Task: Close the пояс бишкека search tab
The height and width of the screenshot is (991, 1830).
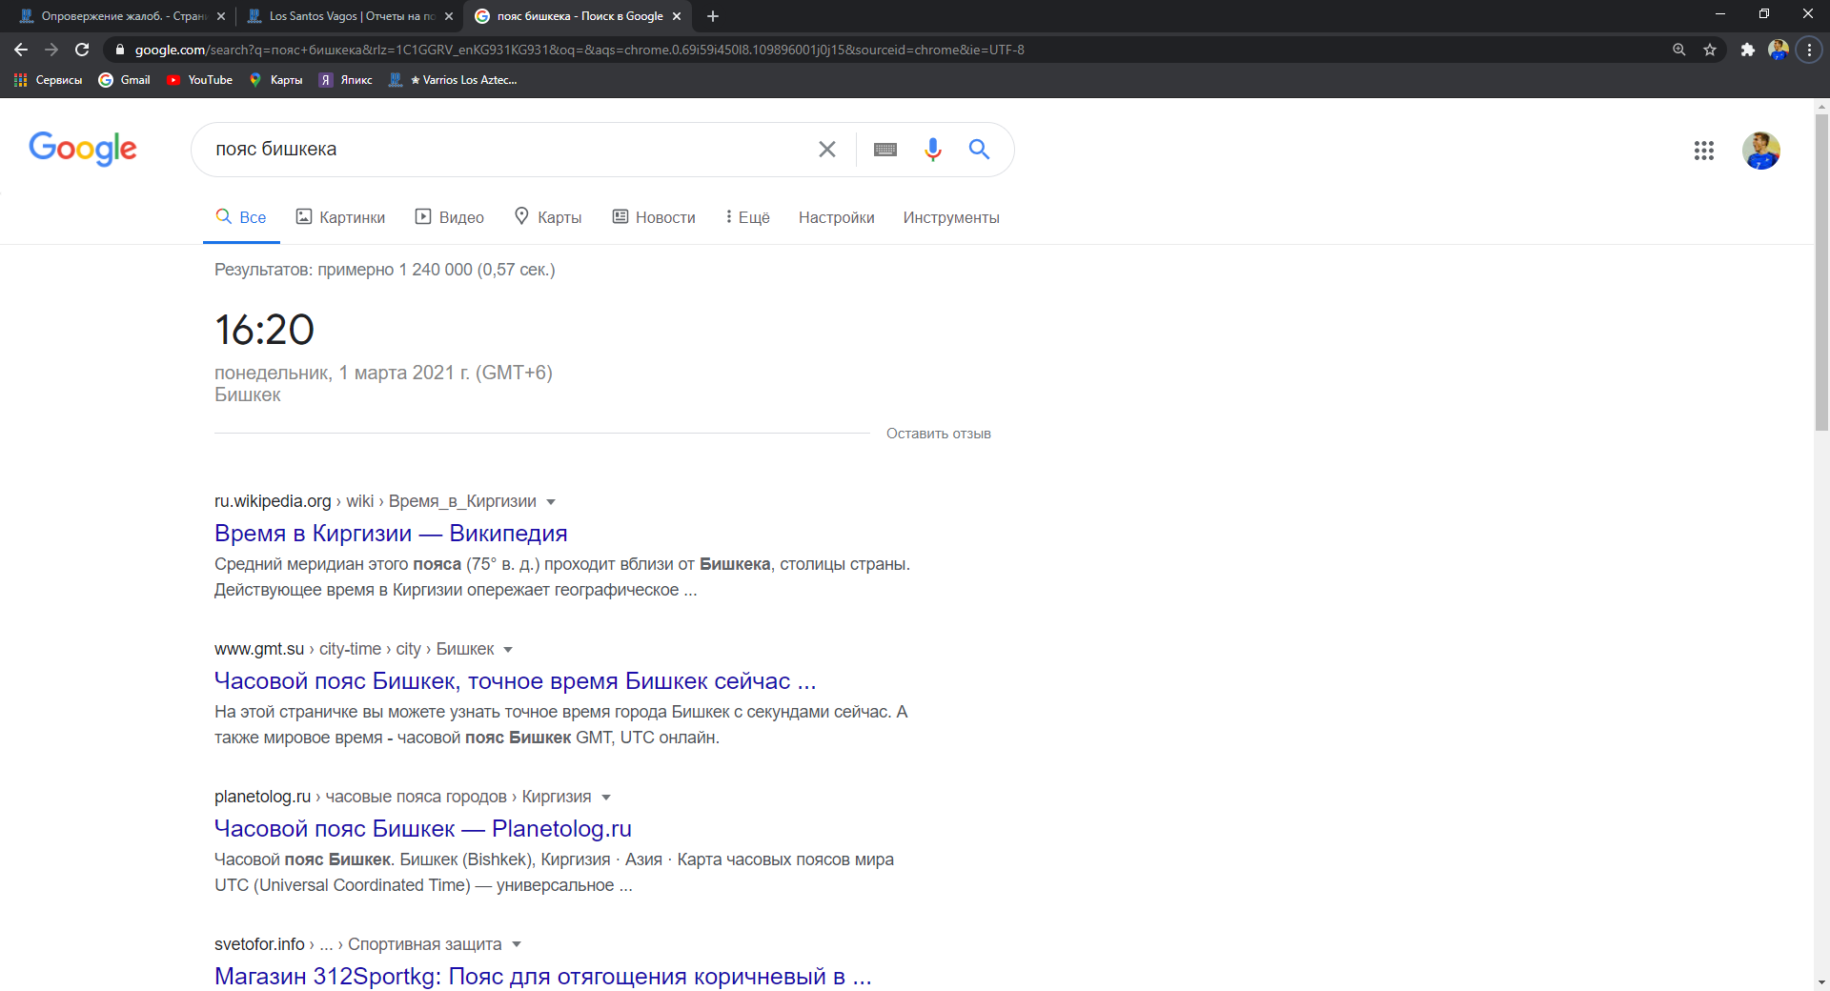Action: (677, 16)
